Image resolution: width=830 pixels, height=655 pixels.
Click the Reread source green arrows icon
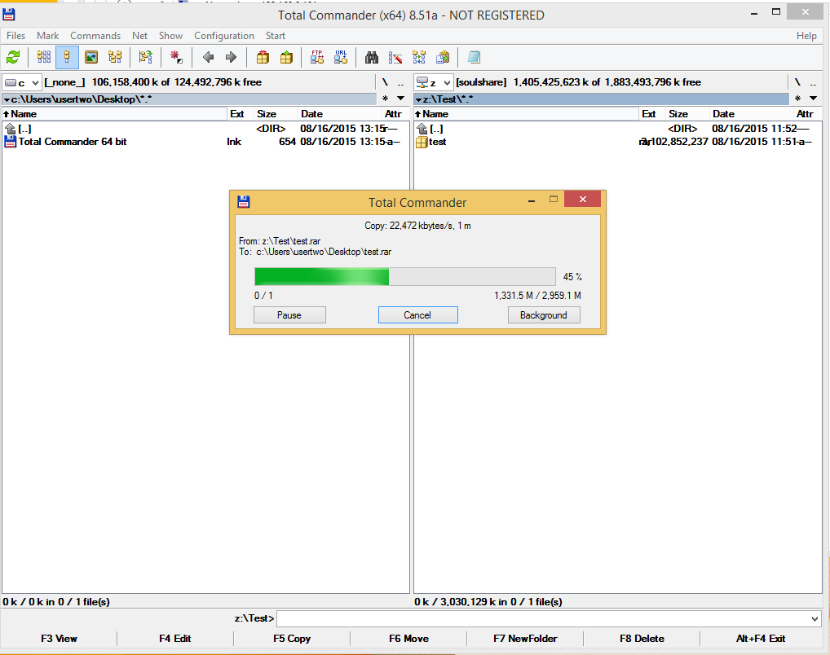click(x=13, y=57)
